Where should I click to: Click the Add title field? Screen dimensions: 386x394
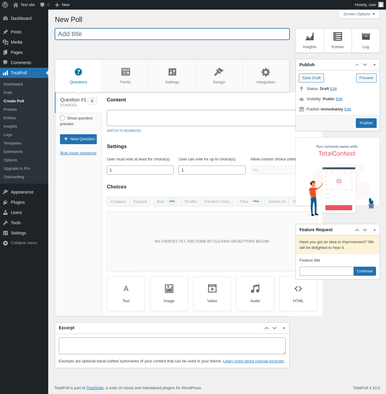(172, 34)
